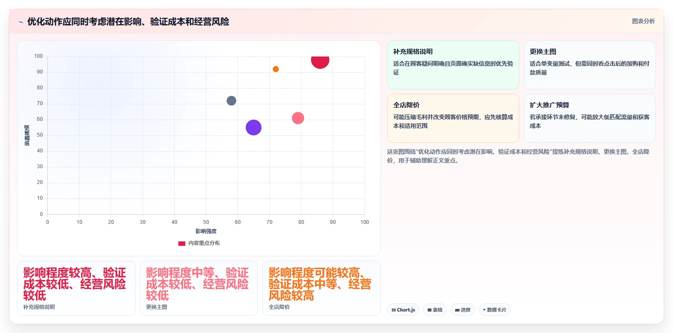Viewport: 673px width, 333px height.
Task: Click the Chart.js tag icon
Action: coord(394,310)
